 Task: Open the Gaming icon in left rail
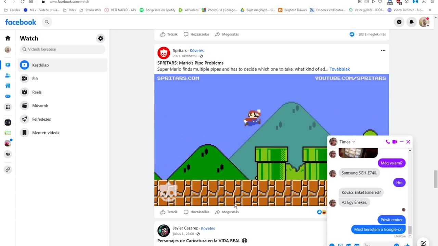click(8, 96)
